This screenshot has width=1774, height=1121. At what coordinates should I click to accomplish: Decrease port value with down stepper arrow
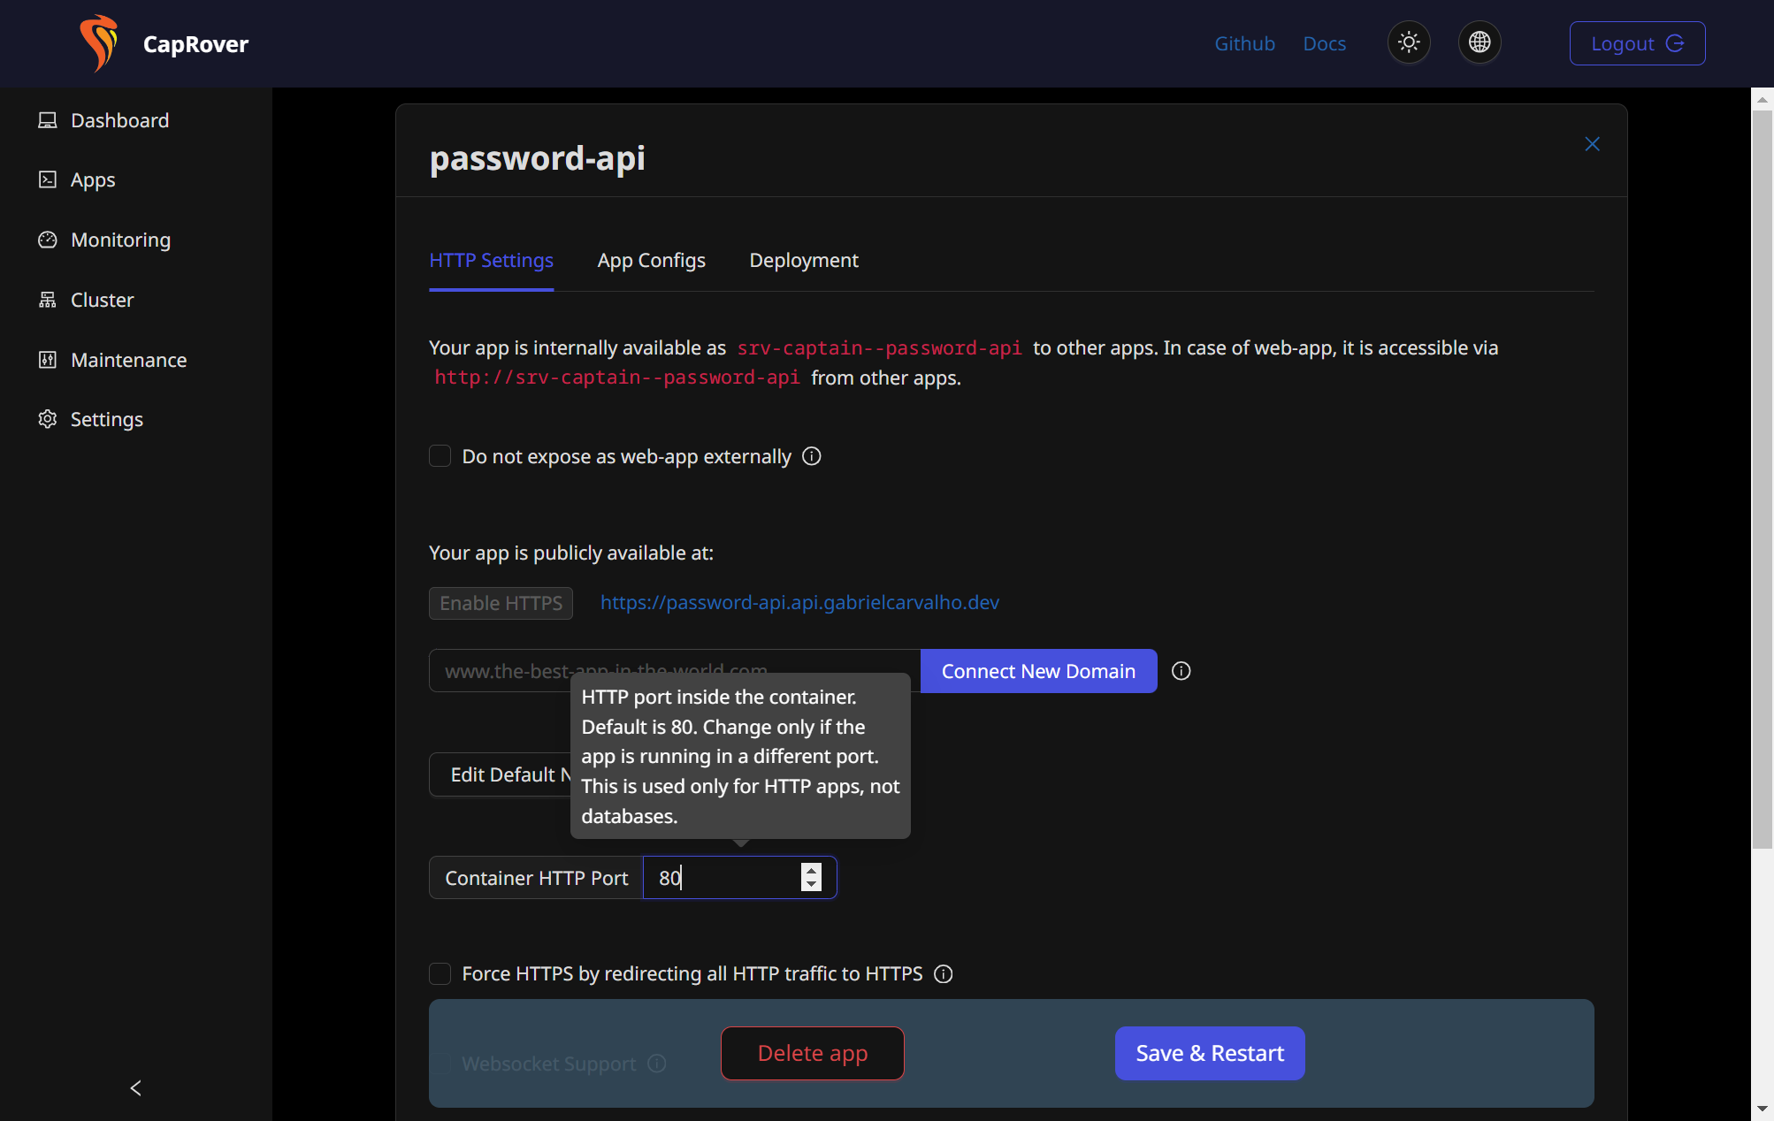tap(811, 885)
